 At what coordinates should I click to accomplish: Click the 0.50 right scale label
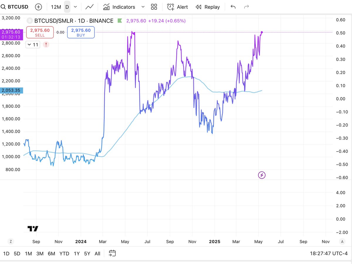pyautogui.click(x=340, y=33)
